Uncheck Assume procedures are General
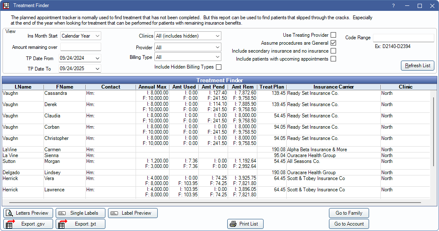Viewport: 439px width, 231px height. pos(334,43)
